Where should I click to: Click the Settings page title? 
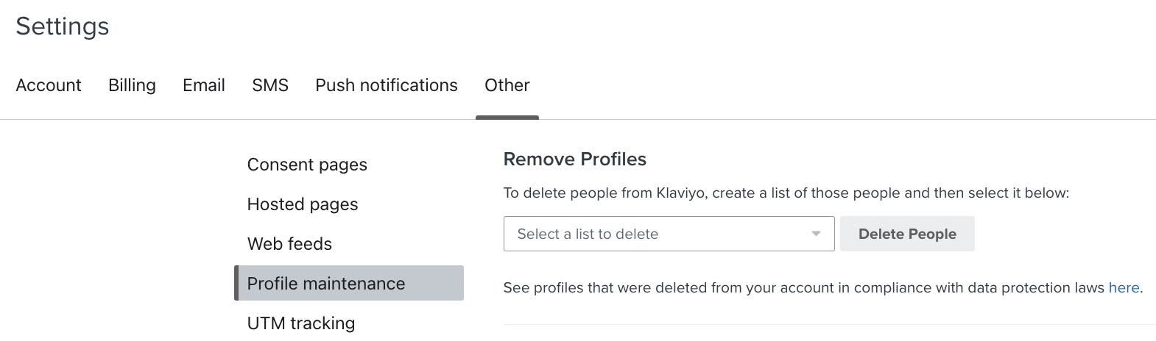63,26
